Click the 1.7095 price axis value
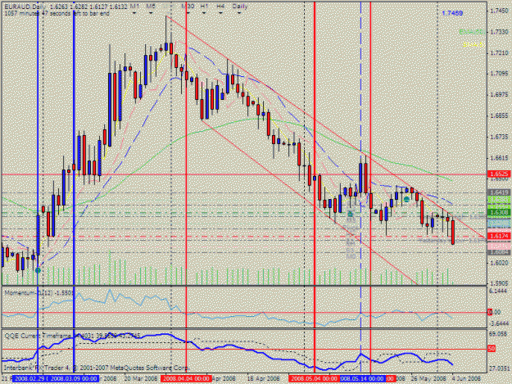 click(500, 74)
